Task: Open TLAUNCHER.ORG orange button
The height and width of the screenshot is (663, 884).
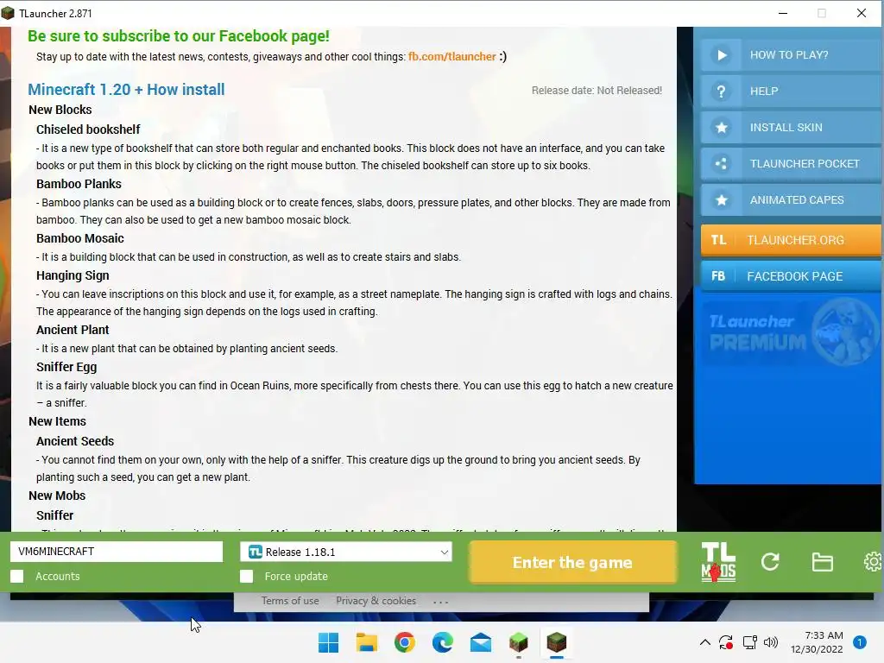Action: [791, 240]
